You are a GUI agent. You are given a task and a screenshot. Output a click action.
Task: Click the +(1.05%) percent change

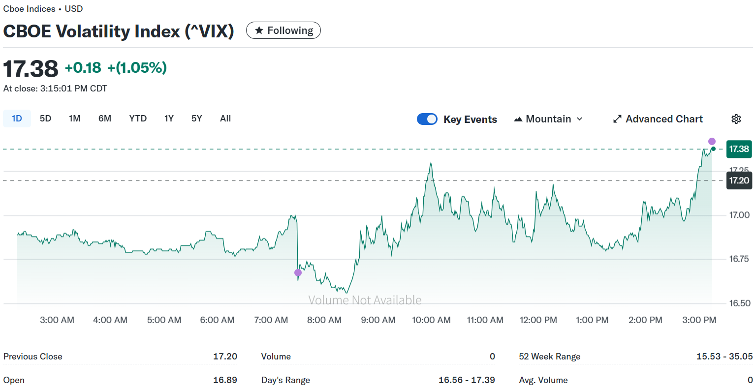[137, 68]
